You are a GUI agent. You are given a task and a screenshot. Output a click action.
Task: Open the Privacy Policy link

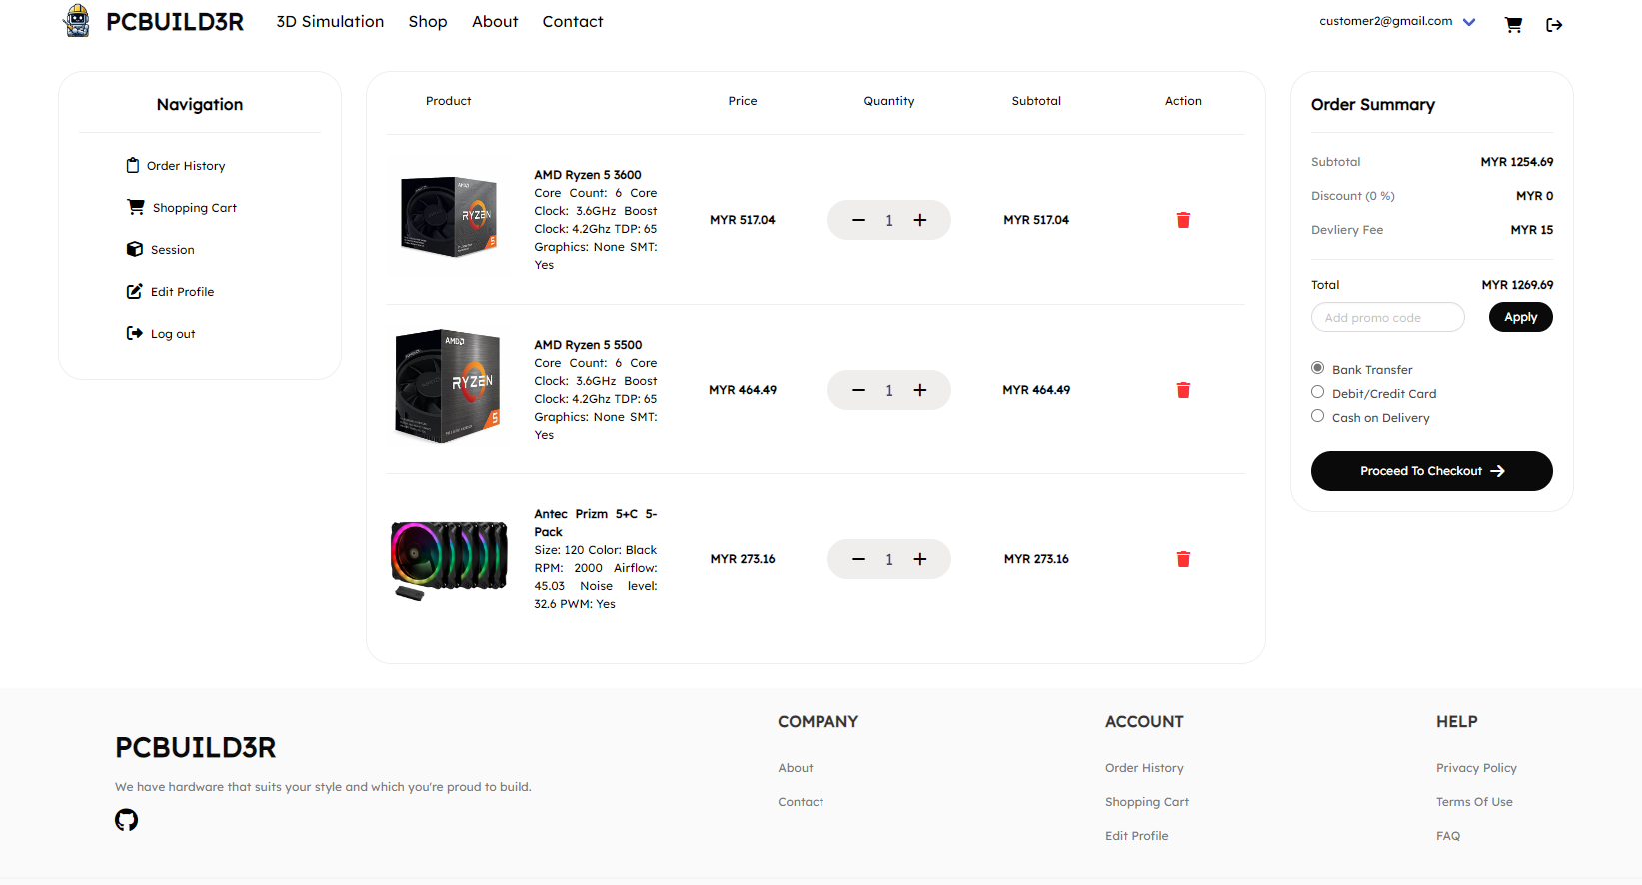[x=1476, y=768]
